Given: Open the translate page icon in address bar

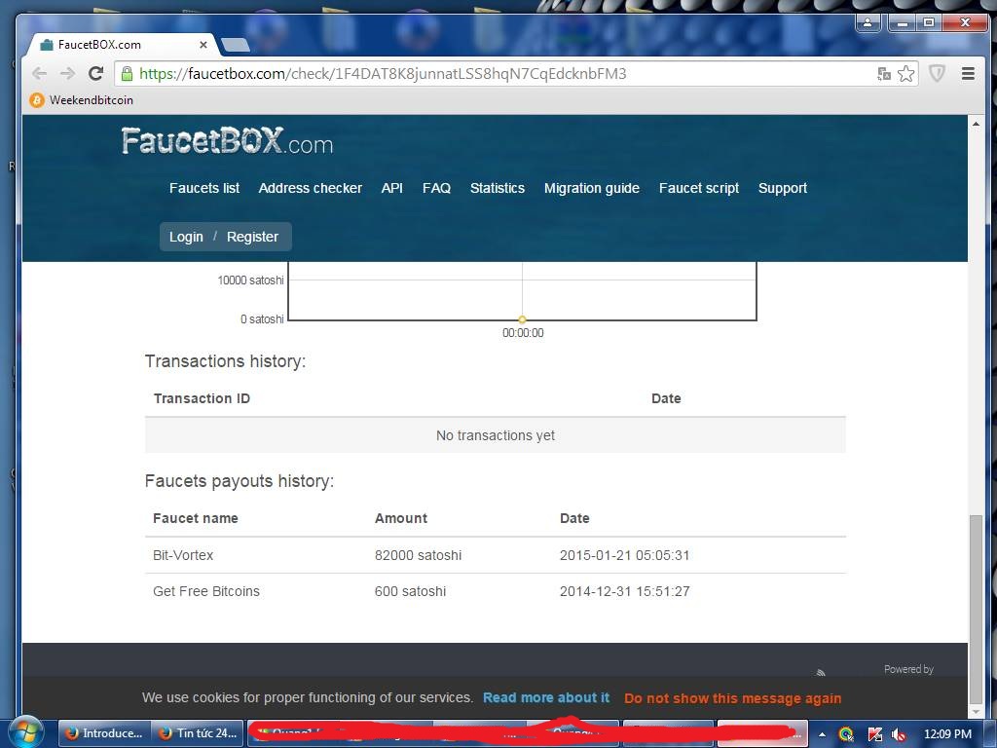Looking at the screenshot, I should pos(884,74).
